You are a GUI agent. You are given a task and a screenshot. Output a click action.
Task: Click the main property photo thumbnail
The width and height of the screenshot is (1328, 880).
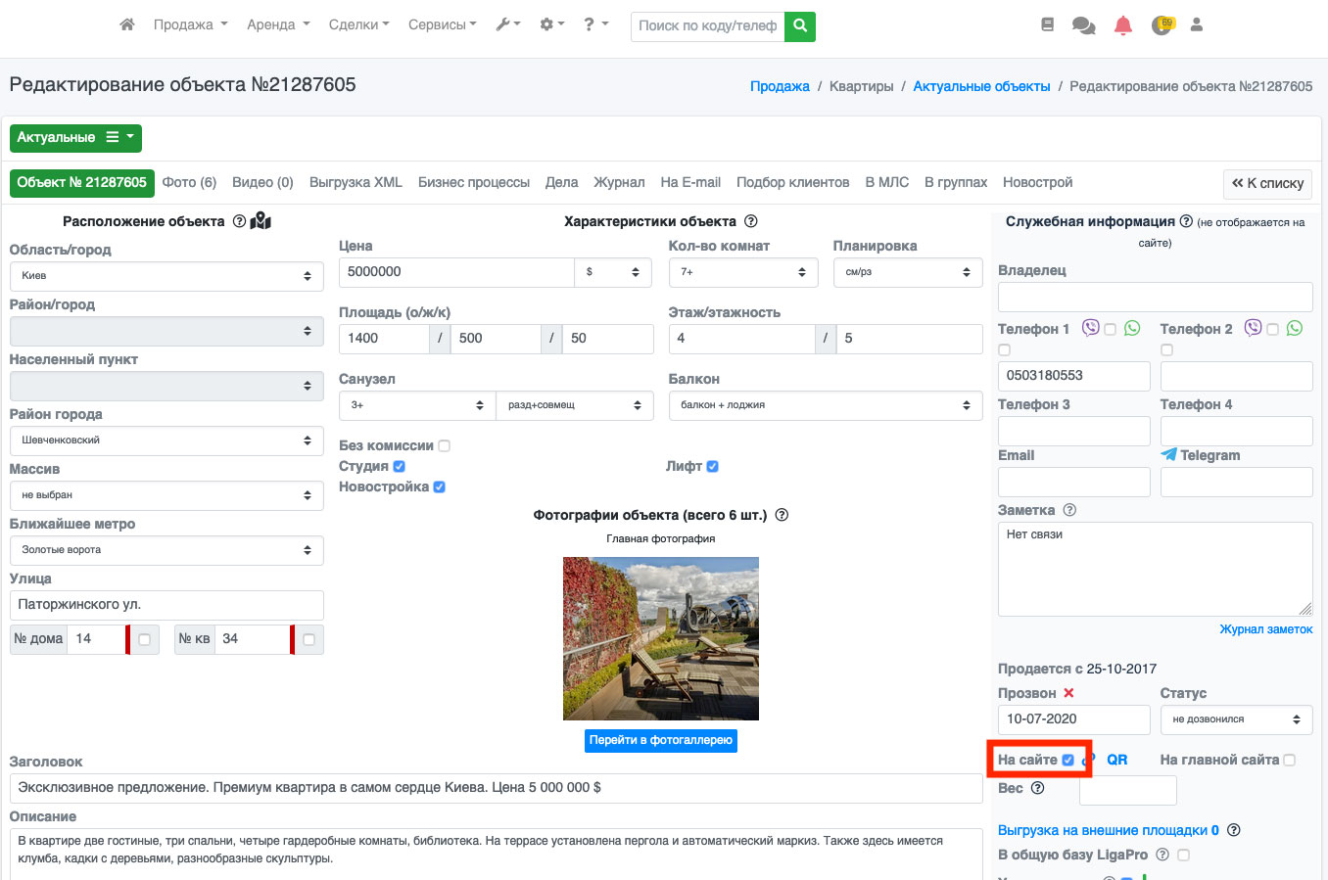pos(660,638)
